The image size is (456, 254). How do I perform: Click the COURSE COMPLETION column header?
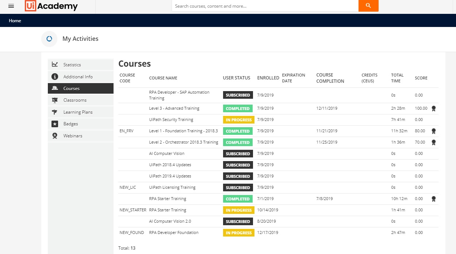point(330,78)
